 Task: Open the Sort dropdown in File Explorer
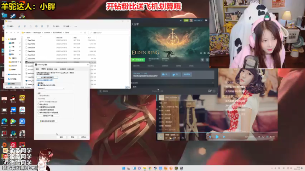[x=56, y=26]
